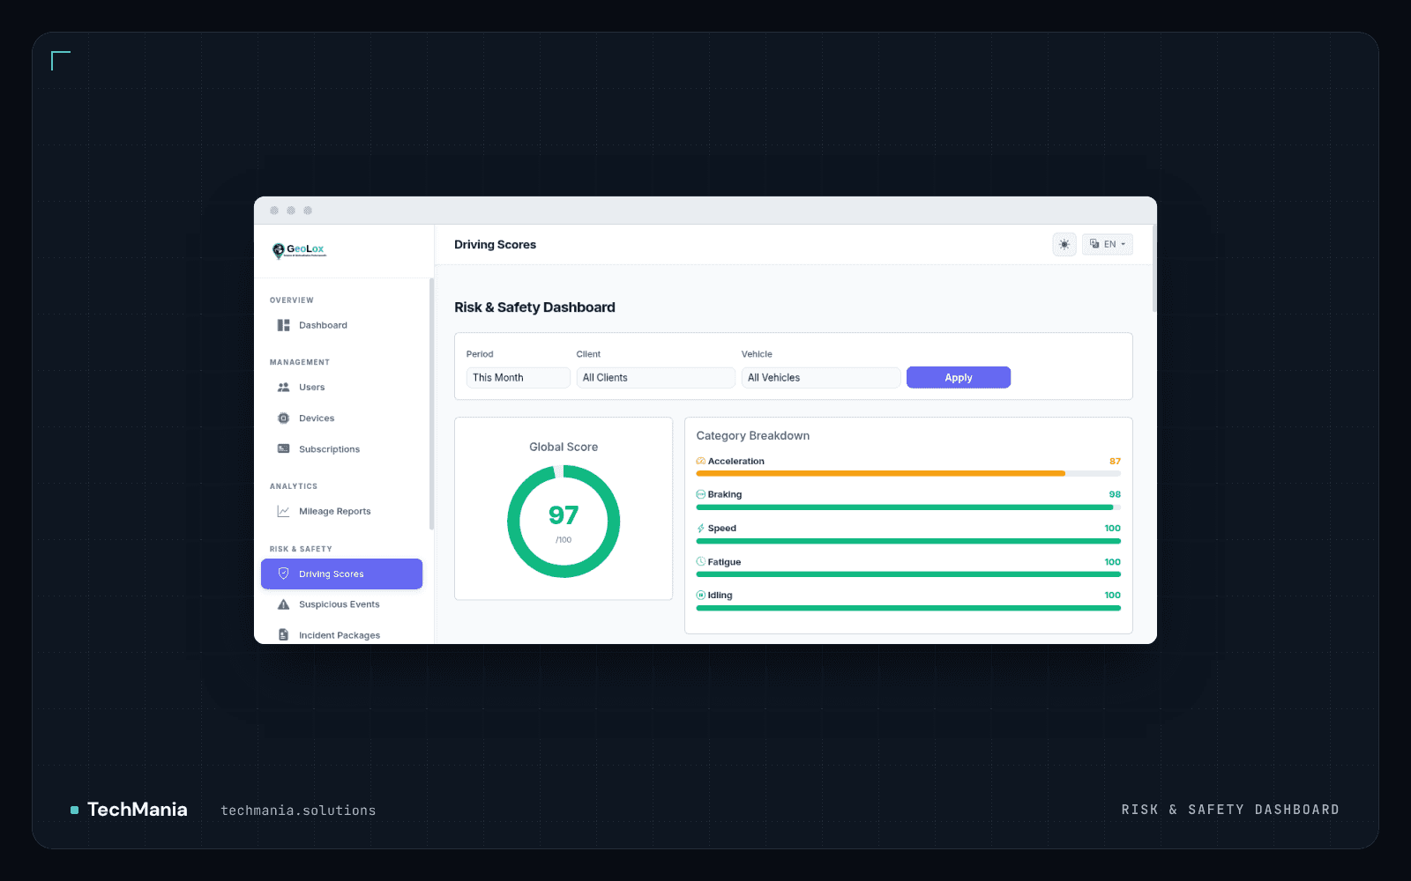Click the Driving Scores page title
This screenshot has width=1411, height=881.
tap(495, 245)
